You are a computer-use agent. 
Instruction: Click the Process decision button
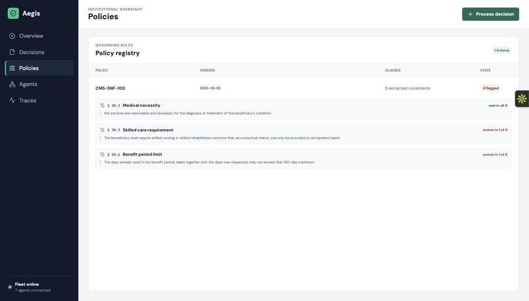(x=490, y=14)
